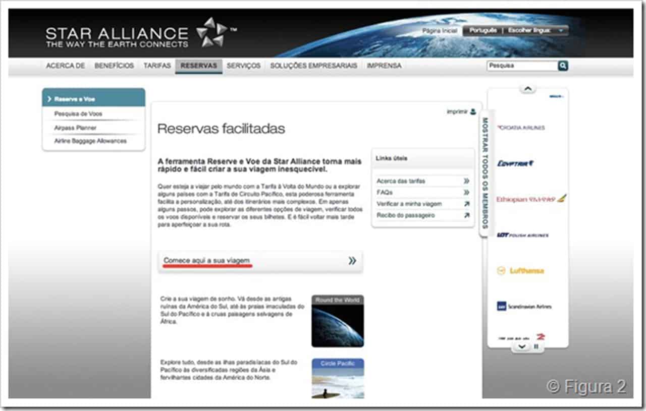This screenshot has height=411, width=646.
Task: Open Pesquisa de Voos in sidebar
Action: (x=78, y=114)
